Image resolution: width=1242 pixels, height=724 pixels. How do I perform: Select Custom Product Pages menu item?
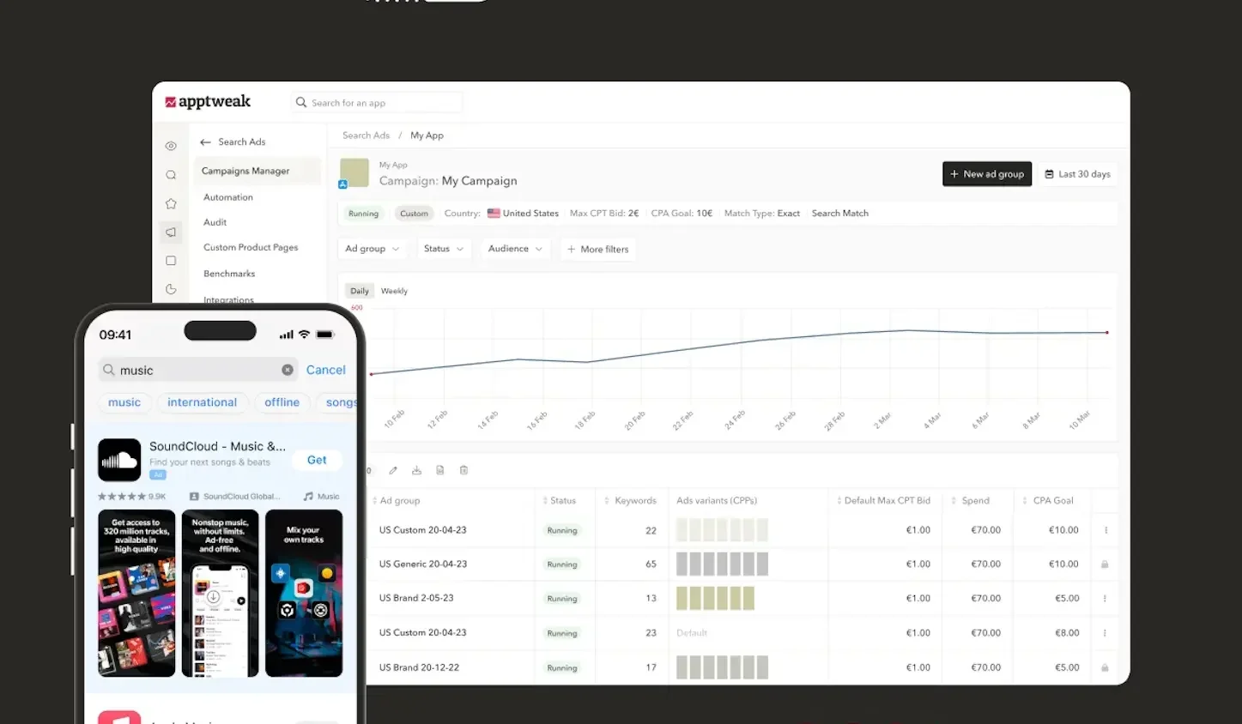(x=251, y=247)
